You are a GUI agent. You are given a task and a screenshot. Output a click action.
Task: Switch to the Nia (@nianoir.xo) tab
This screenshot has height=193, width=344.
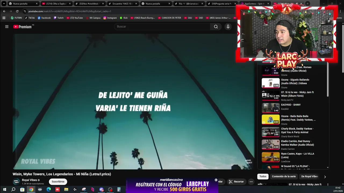click(189, 4)
